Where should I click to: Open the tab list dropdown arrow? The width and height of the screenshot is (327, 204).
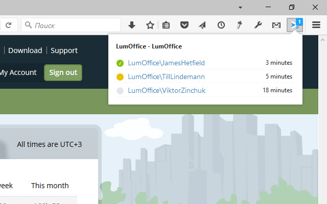240,8
